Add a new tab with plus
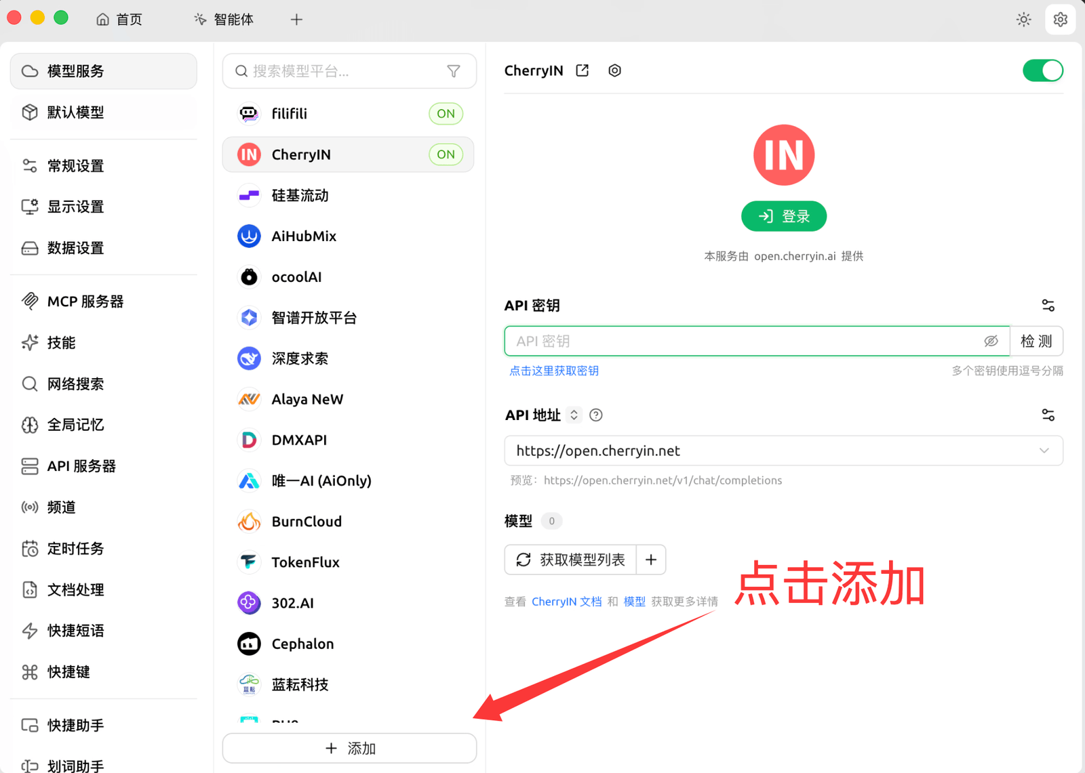The width and height of the screenshot is (1085, 773). tap(296, 20)
